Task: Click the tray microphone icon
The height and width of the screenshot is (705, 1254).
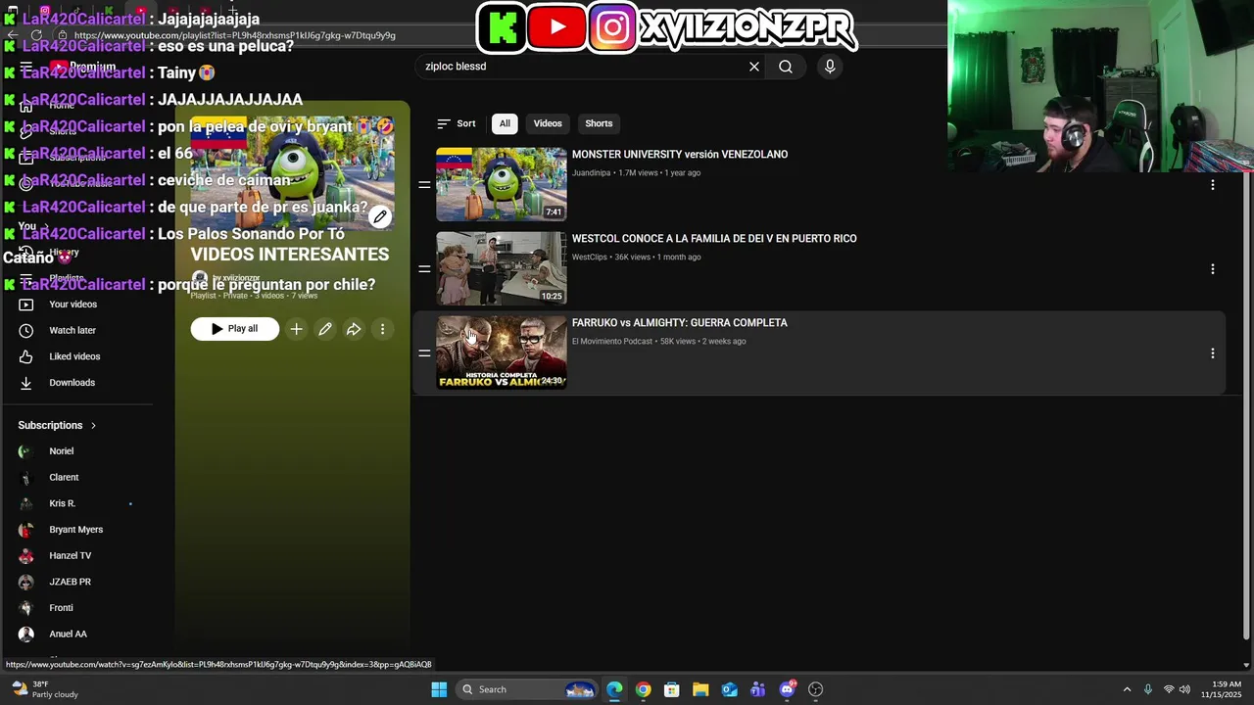Action: (x=1148, y=689)
